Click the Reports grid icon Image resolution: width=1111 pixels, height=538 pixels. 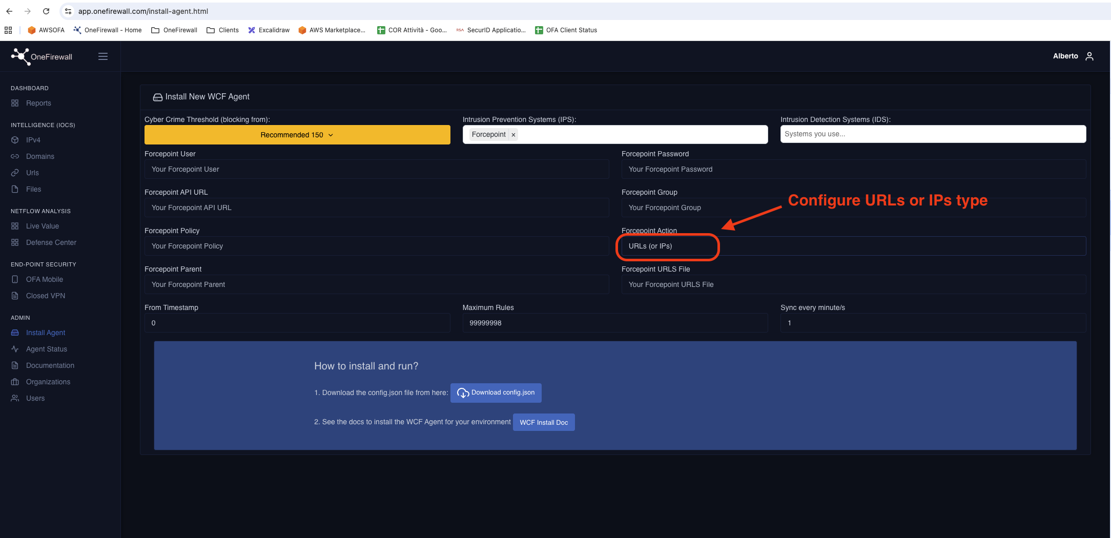pyautogui.click(x=15, y=103)
